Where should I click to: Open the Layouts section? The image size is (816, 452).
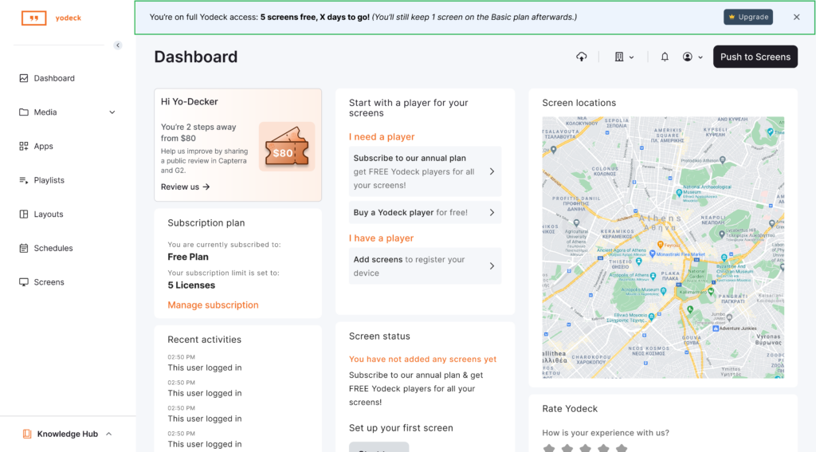[x=48, y=214]
